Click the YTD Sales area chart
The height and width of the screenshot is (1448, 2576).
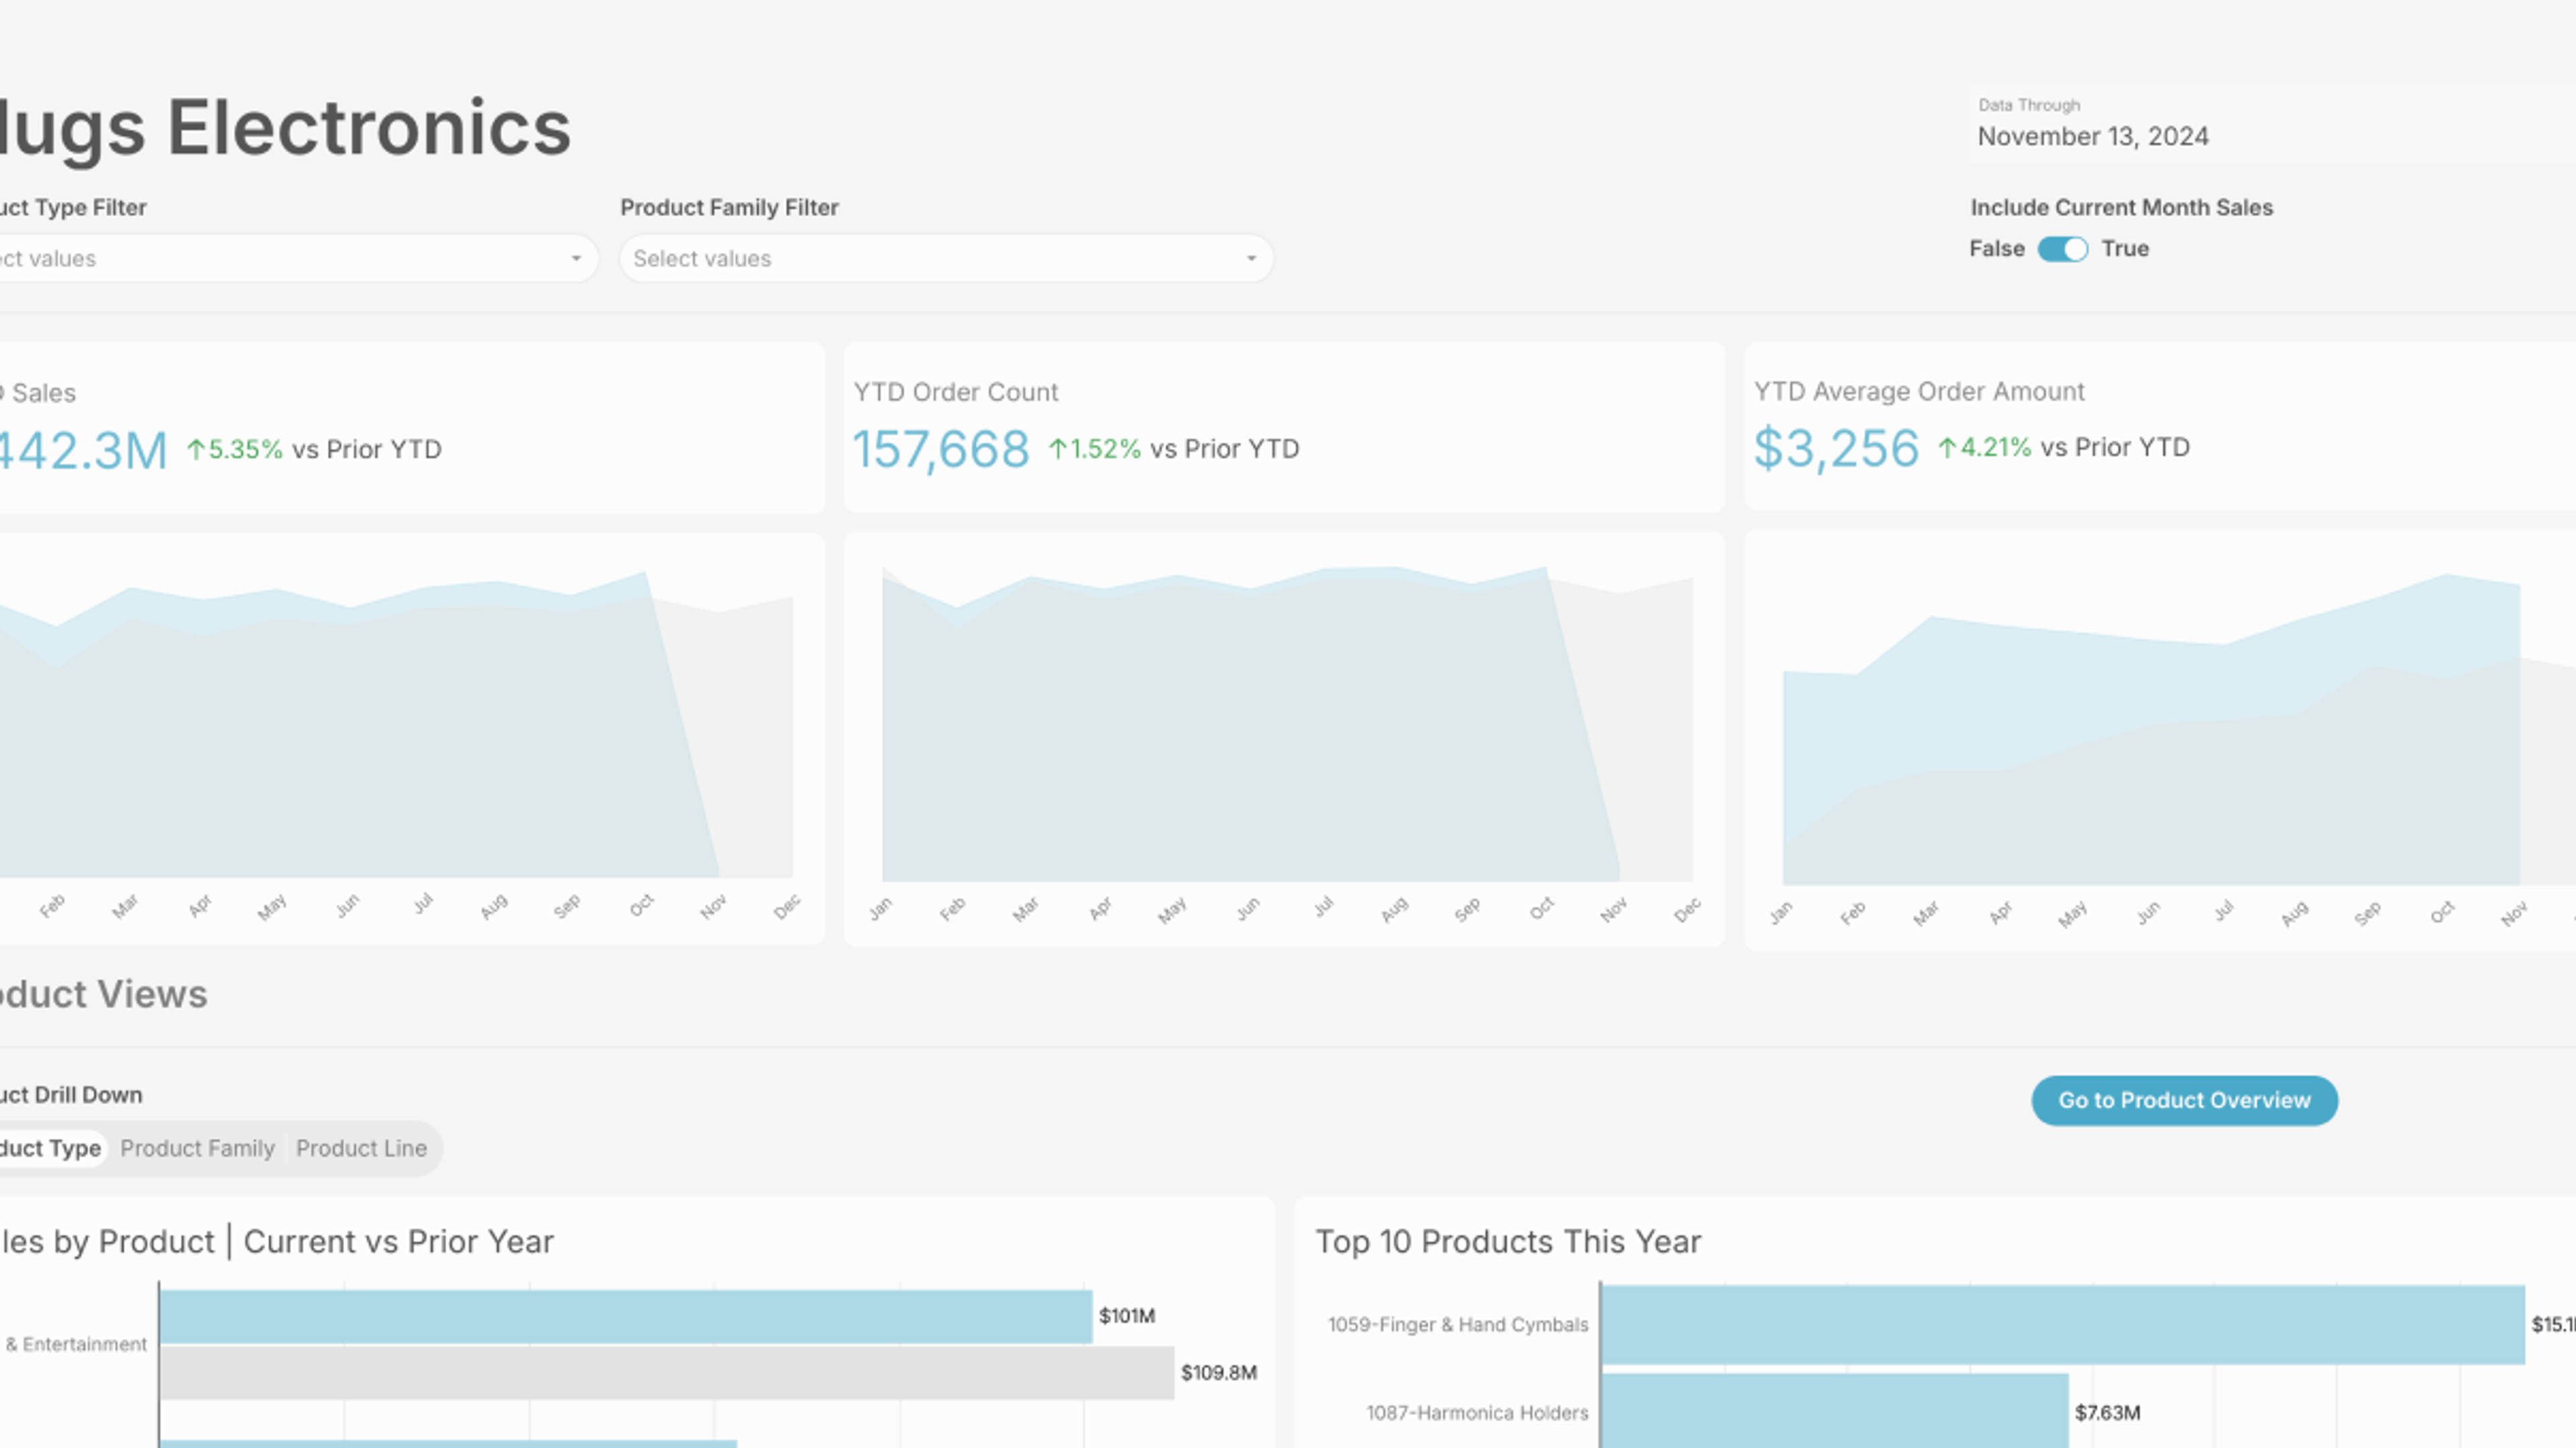(x=396, y=725)
